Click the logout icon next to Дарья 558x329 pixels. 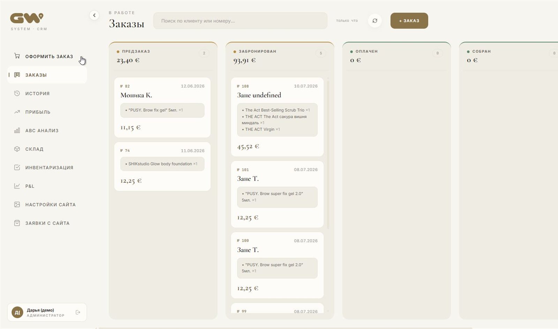[x=78, y=312]
